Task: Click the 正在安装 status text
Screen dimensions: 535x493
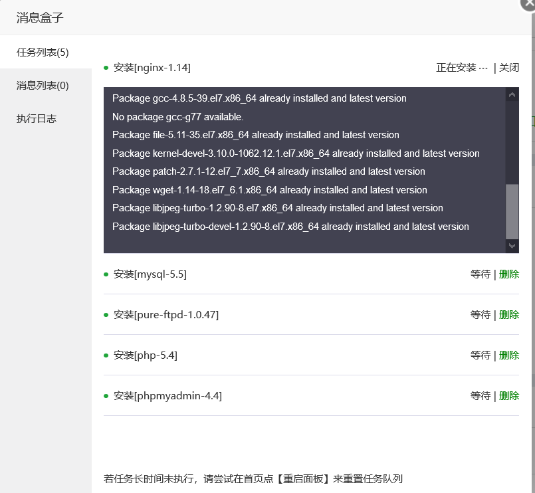Action: (456, 68)
